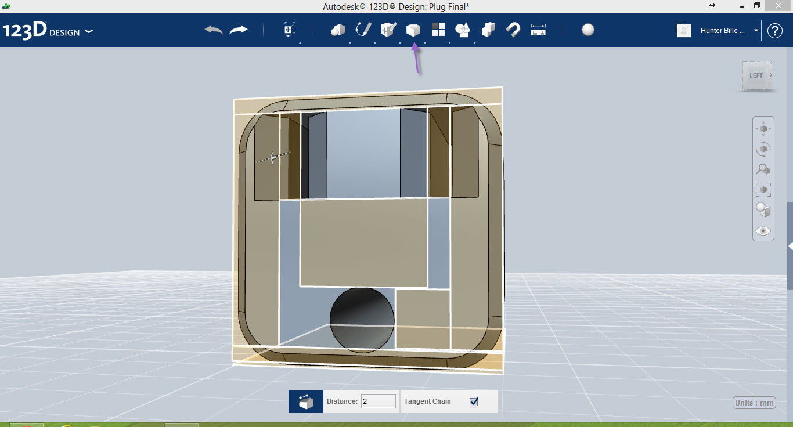The image size is (793, 427).
Task: Click the Tangent Chain label
Action: (427, 401)
